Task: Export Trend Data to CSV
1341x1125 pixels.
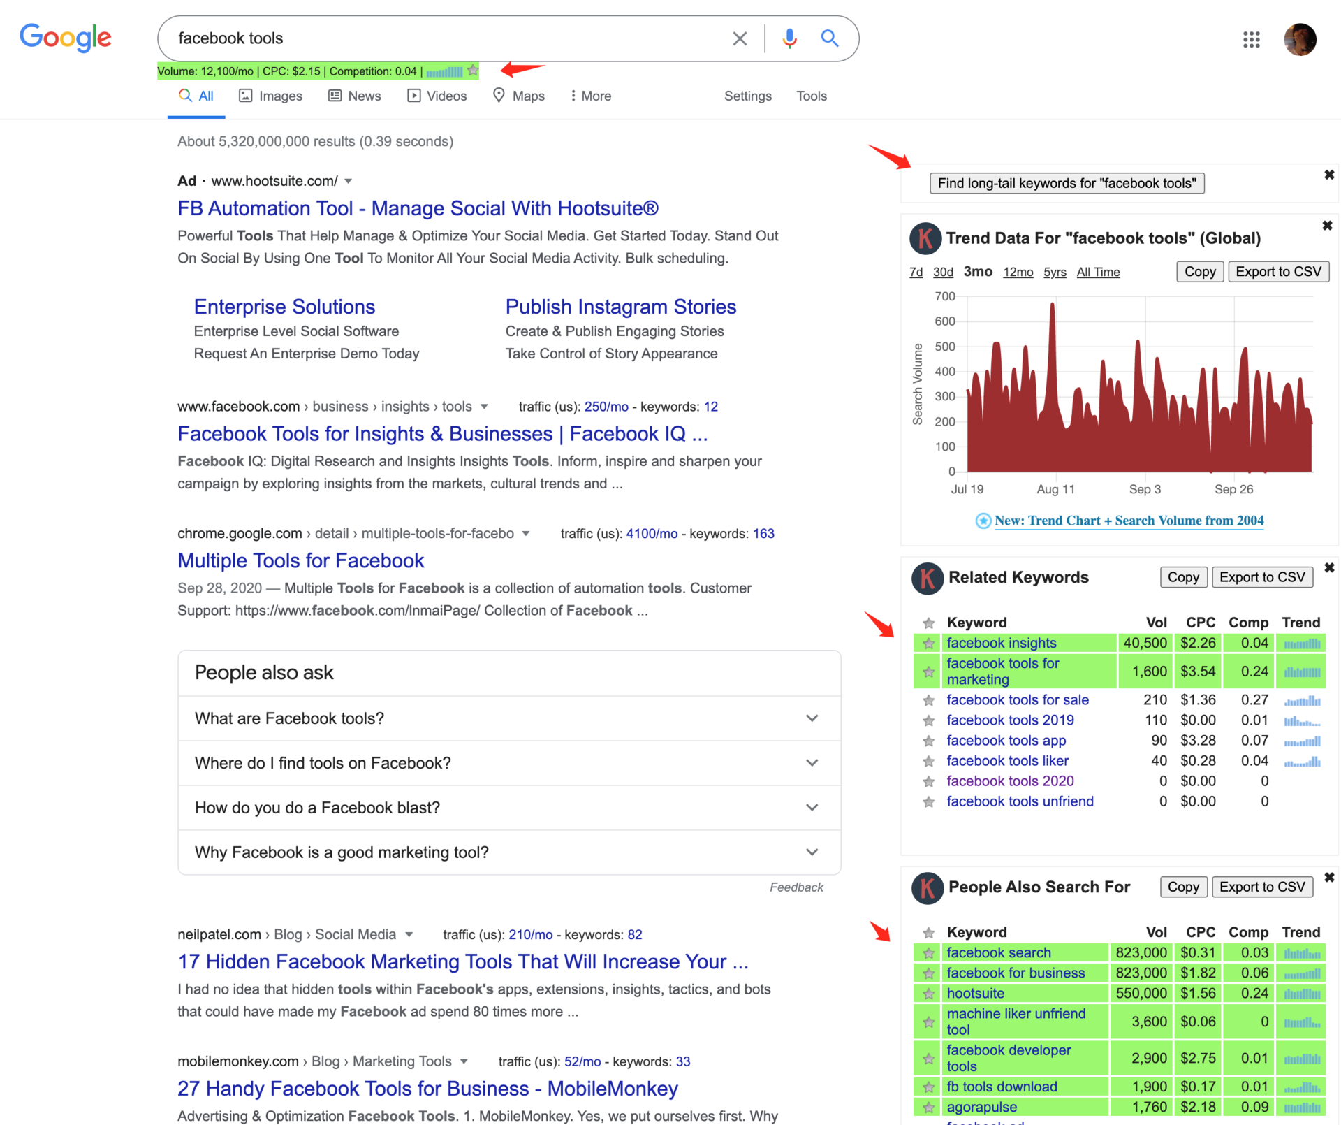Action: click(1278, 272)
